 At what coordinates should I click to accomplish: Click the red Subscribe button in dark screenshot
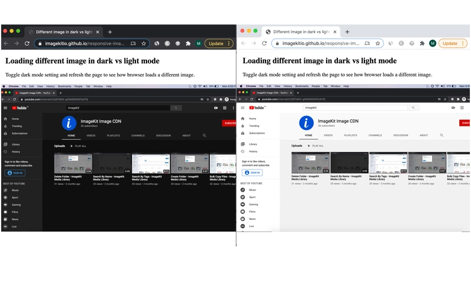pos(229,123)
